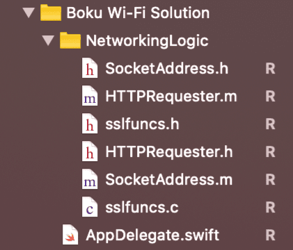Click the R status badge beside AppDelegate.swift
Image resolution: width=293 pixels, height=250 pixels.
click(x=270, y=235)
